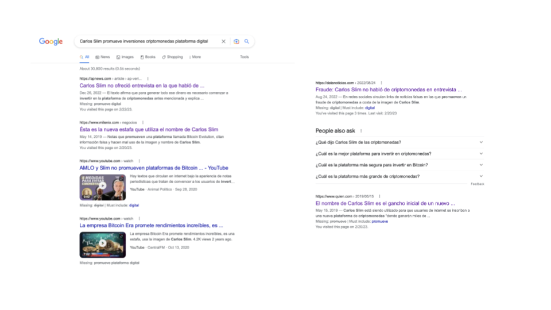Expand '¿Cuál es la plataforma más segura' question
This screenshot has height=310, width=551.
pyautogui.click(x=399, y=165)
